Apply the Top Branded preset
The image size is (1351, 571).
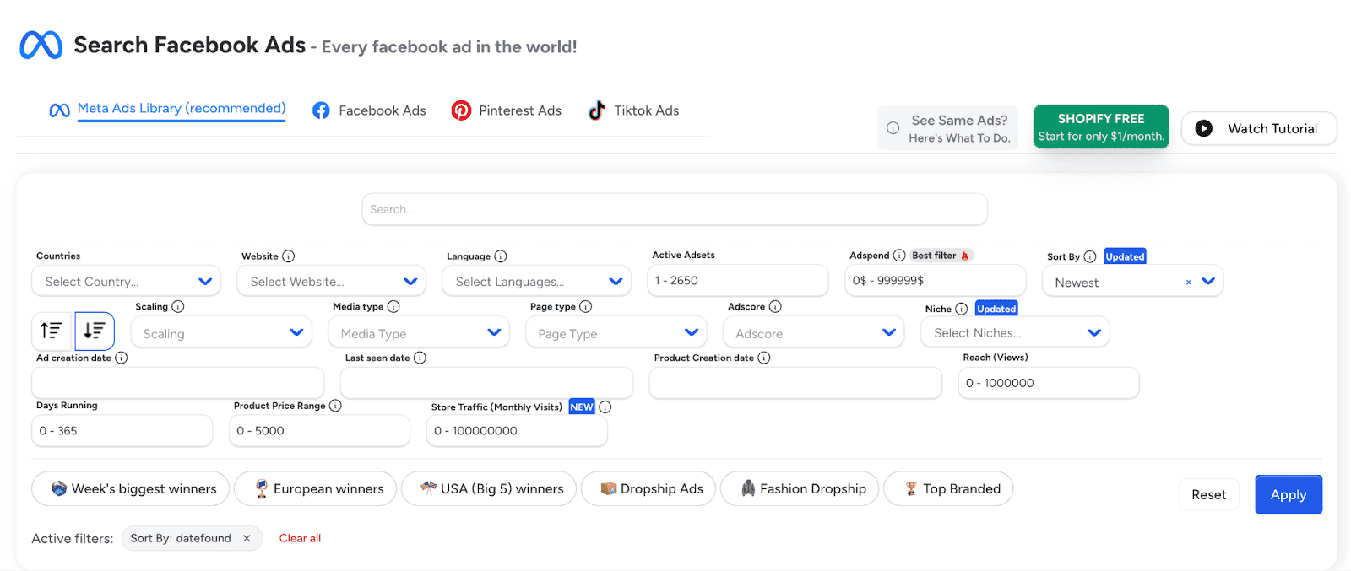948,488
